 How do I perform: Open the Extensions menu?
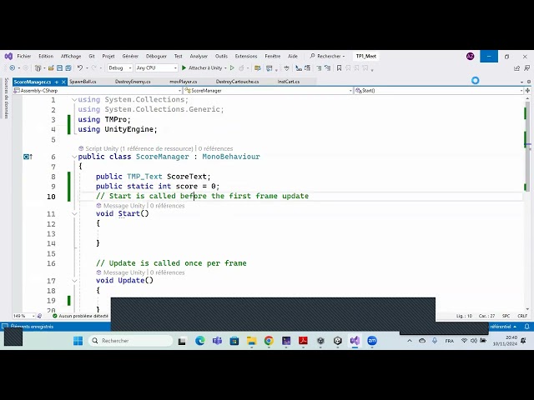246,56
